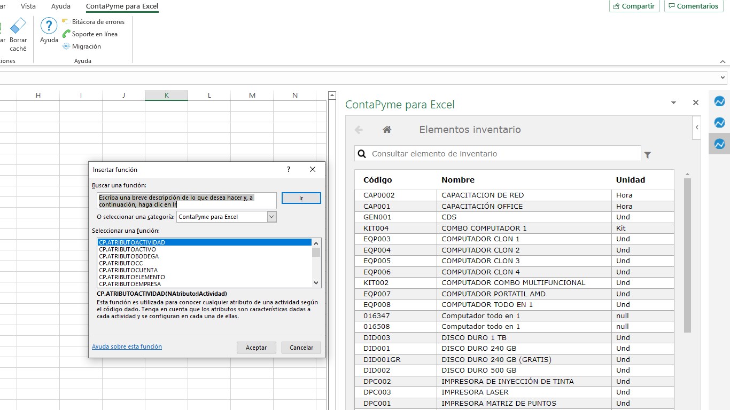Image resolution: width=730 pixels, height=410 pixels.
Task: Select CP.ATRIBUTOACTIVO function
Action: [204, 249]
